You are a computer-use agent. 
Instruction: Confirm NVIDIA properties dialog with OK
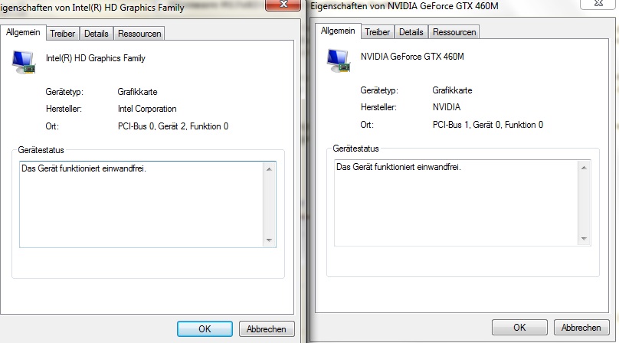coord(519,327)
